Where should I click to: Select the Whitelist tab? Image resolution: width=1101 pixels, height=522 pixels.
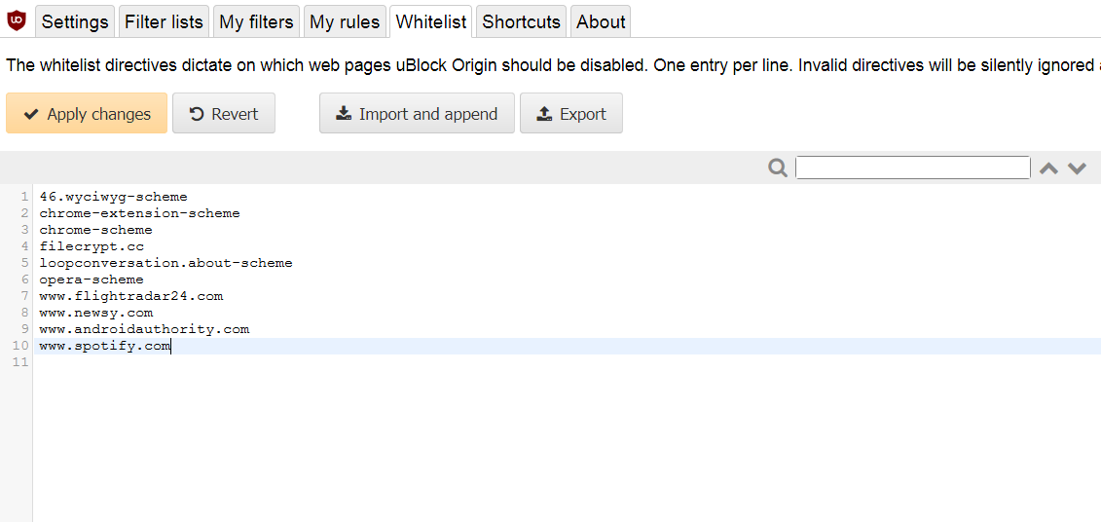[x=431, y=21]
